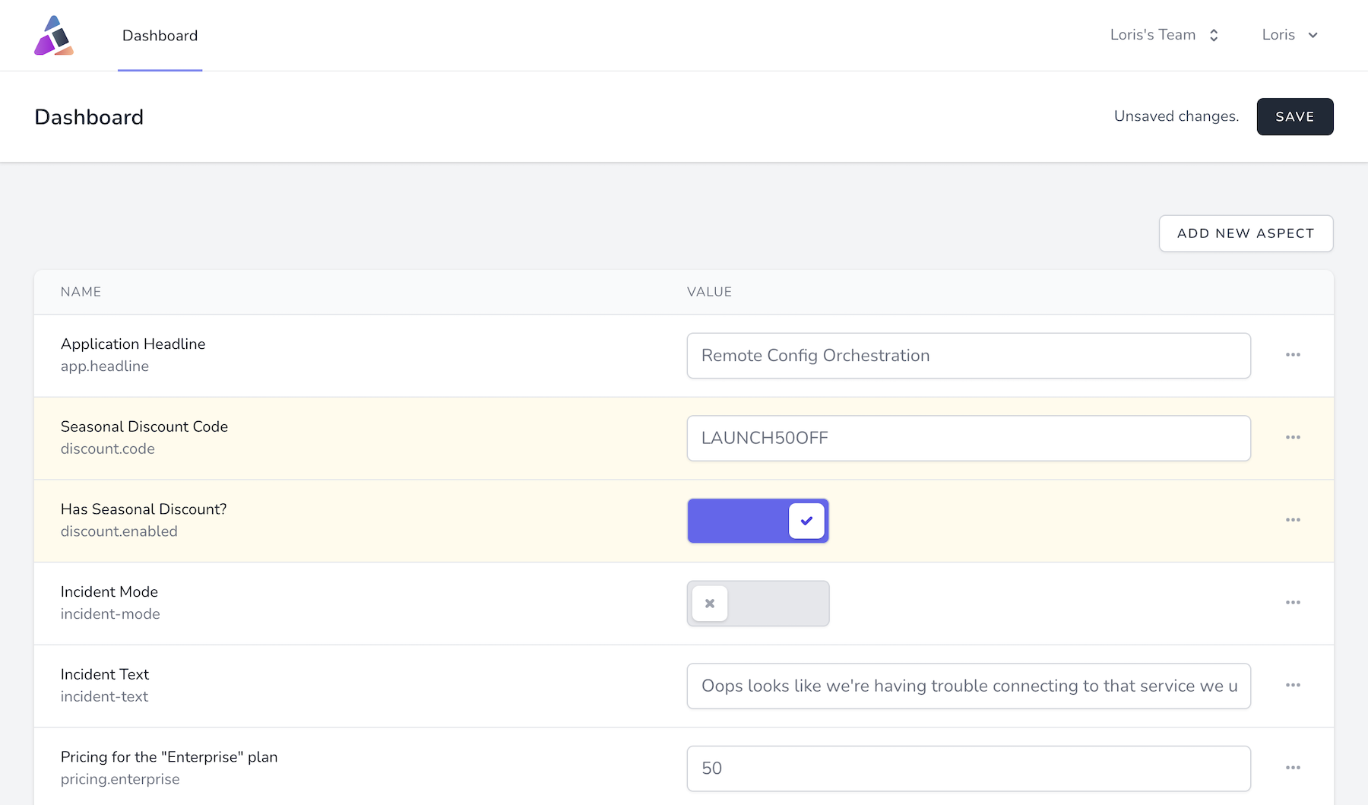This screenshot has height=805, width=1368.
Task: Open the Loris's Team switcher dropdown
Action: click(1164, 35)
